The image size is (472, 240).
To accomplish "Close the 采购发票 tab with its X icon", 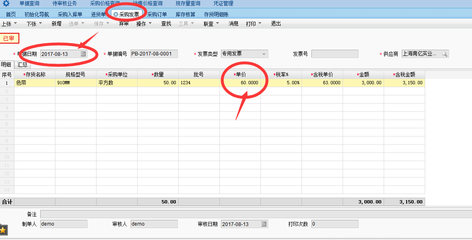I will (x=116, y=14).
